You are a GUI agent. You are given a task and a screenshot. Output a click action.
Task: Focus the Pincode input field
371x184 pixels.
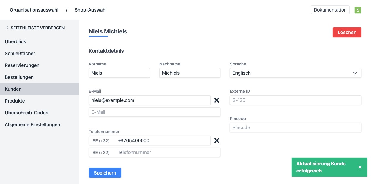295,127
